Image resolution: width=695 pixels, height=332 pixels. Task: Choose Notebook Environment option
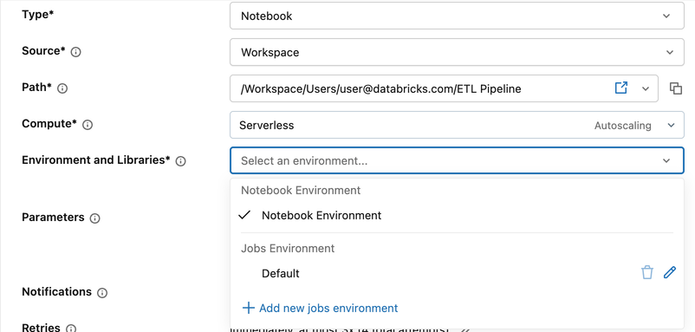click(457, 216)
